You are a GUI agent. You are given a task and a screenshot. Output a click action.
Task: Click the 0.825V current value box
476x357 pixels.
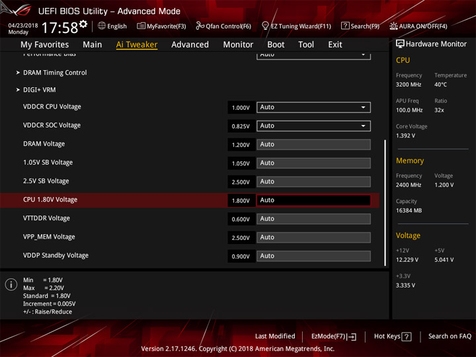[x=241, y=126]
